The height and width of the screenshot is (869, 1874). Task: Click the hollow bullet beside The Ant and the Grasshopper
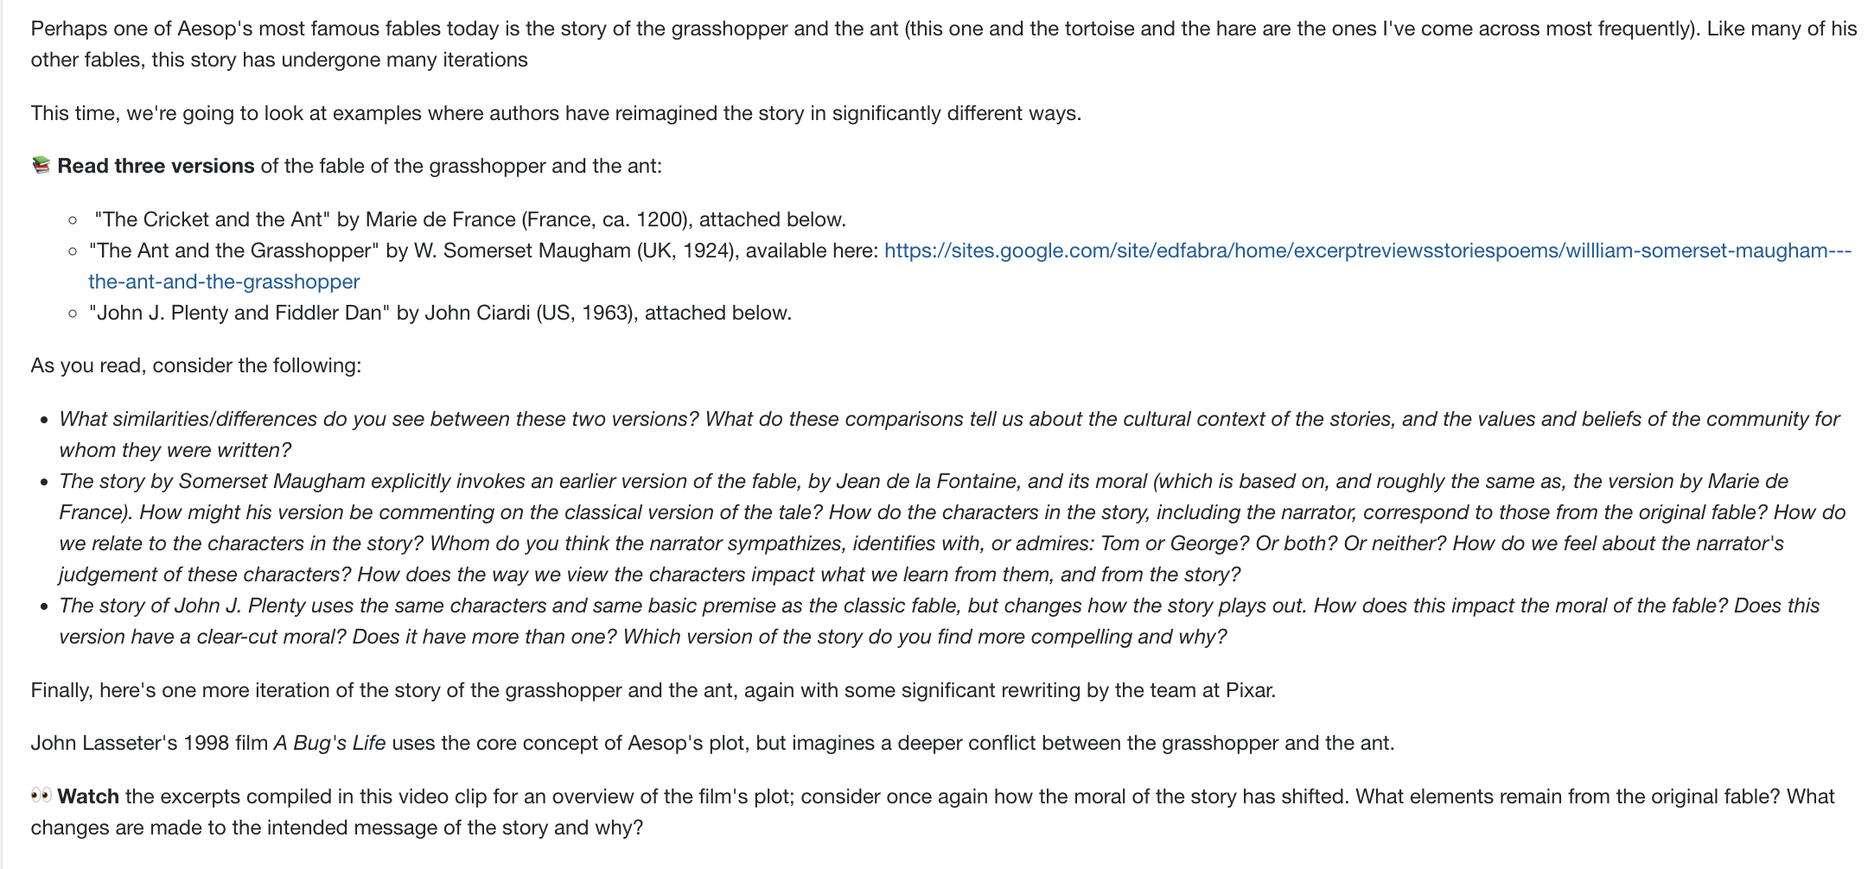(x=73, y=251)
